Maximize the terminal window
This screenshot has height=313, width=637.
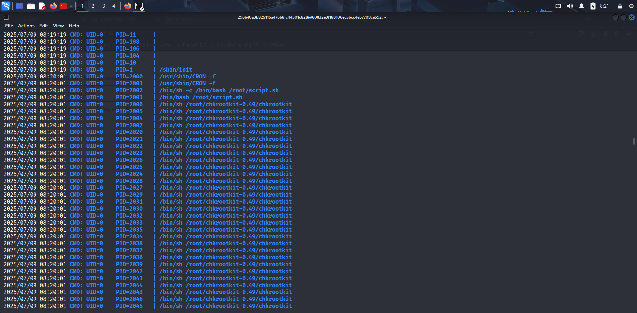[x=624, y=17]
